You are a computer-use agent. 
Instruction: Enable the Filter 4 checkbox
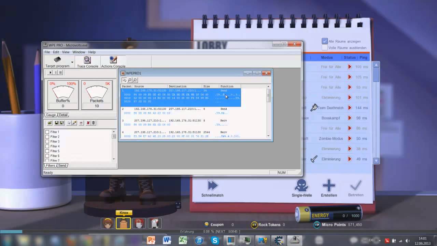point(47,146)
